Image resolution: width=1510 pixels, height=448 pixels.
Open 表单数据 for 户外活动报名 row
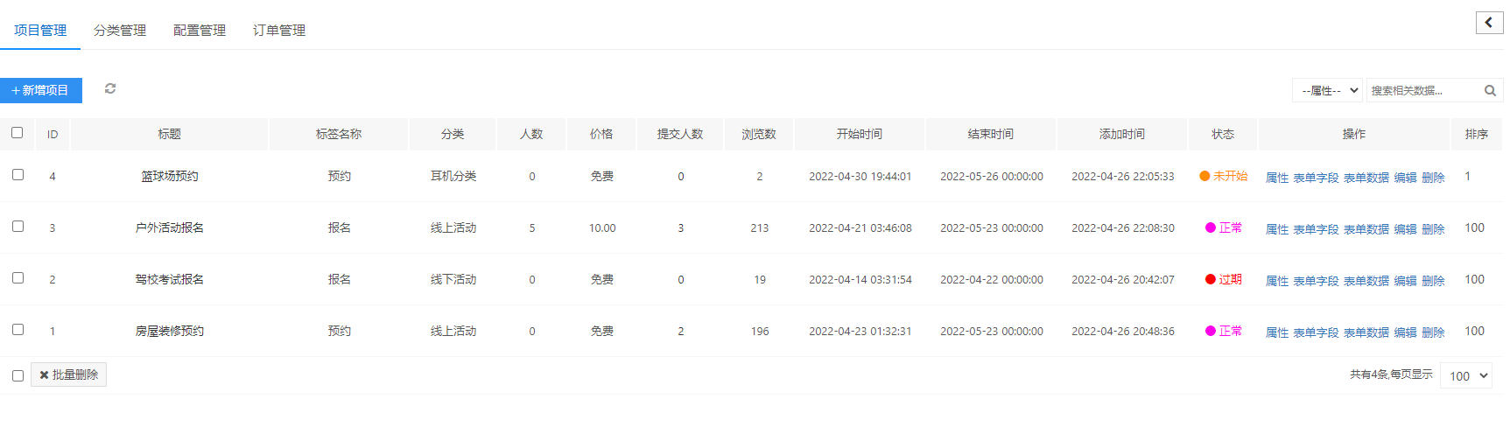pyautogui.click(x=1366, y=229)
